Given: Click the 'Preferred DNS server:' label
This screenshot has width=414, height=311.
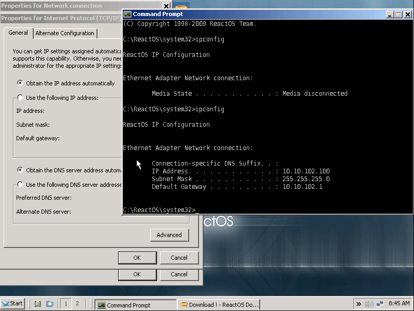Looking at the screenshot, I should coord(44,198).
